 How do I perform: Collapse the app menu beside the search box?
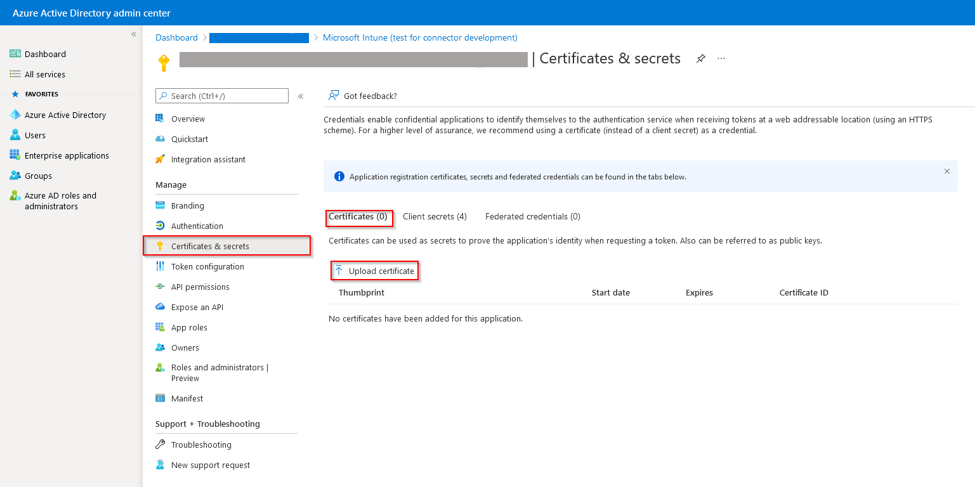click(x=300, y=96)
